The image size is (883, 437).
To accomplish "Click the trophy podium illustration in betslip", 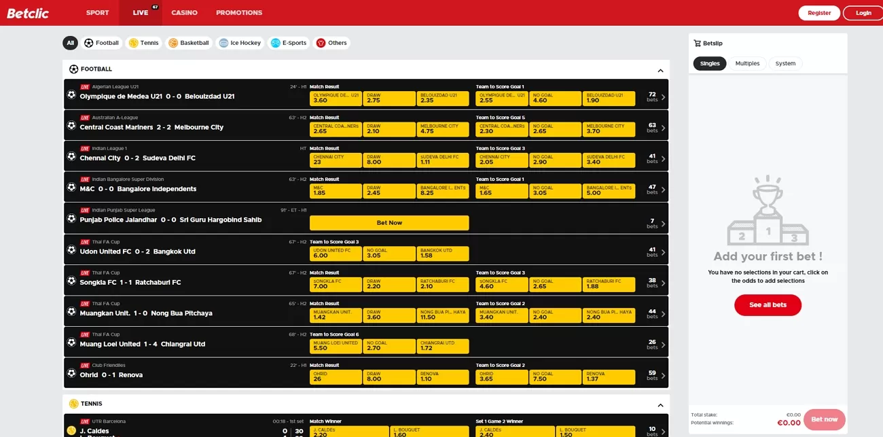I will click(768, 211).
